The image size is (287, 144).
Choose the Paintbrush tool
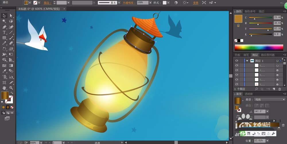(11, 38)
